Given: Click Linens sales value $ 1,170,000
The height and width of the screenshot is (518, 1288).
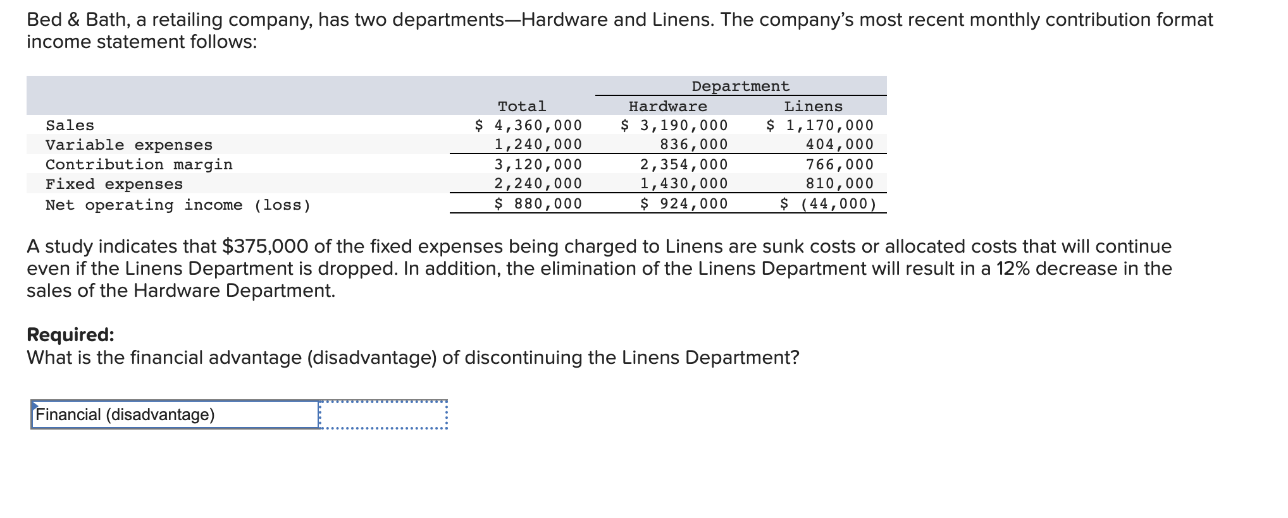Looking at the screenshot, I should pos(820,125).
